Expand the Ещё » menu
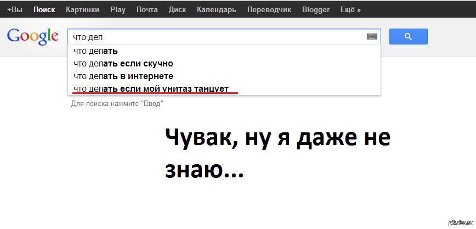The height and width of the screenshot is (229, 476). click(350, 9)
